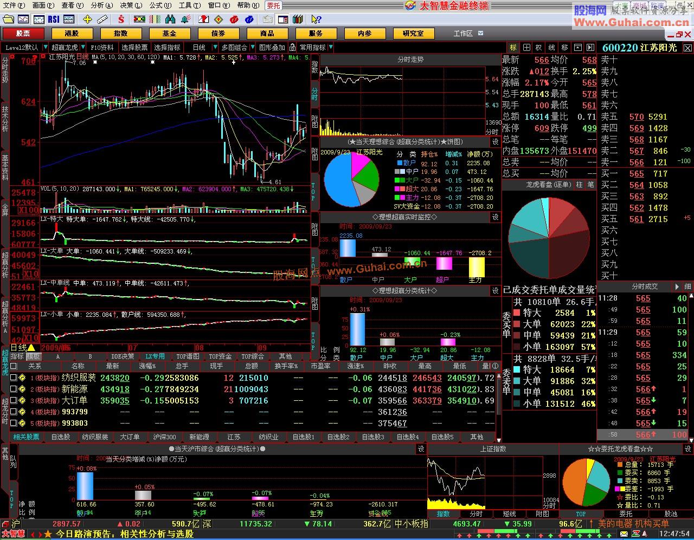
Task: Open the 公式 menu
Action: [x=160, y=5]
